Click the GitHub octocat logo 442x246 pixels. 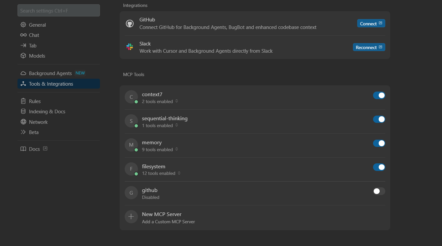click(130, 23)
